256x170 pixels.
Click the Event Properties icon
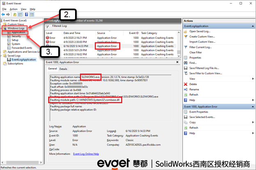tap(185, 112)
